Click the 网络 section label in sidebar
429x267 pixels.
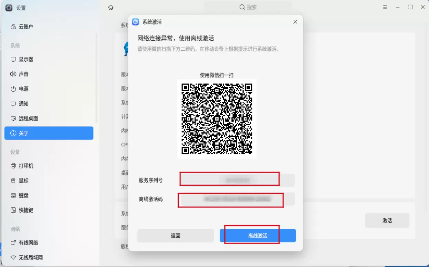tap(15, 229)
